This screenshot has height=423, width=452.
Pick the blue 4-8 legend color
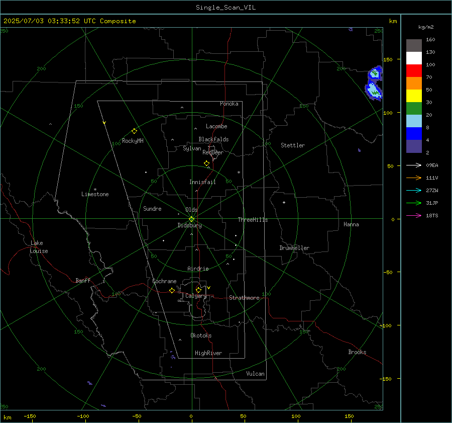[414, 134]
